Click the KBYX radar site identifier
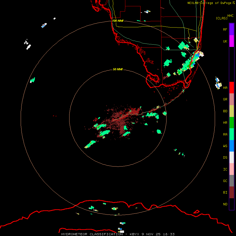This screenshot has height=236, width=236. tap(135, 234)
